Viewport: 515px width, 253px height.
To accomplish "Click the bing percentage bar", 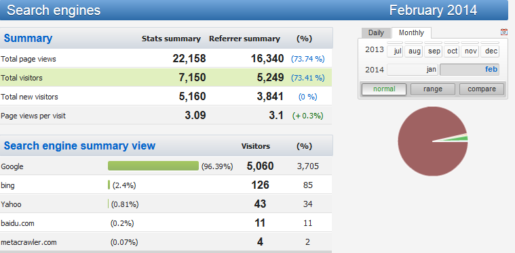I will pyautogui.click(x=109, y=185).
